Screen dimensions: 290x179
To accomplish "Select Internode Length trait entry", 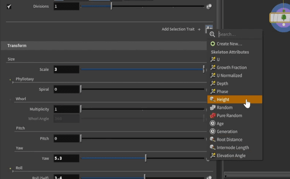I will pyautogui.click(x=235, y=147).
